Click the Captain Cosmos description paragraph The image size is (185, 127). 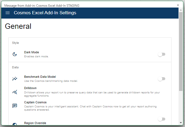pos(90,108)
